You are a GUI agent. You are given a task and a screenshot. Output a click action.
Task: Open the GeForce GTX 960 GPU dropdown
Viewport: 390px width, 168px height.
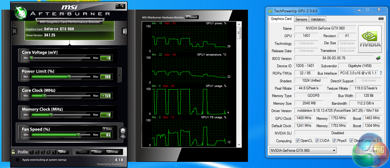click(x=303, y=150)
